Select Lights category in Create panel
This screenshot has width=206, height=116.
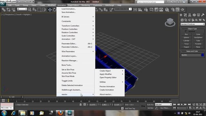(189, 20)
